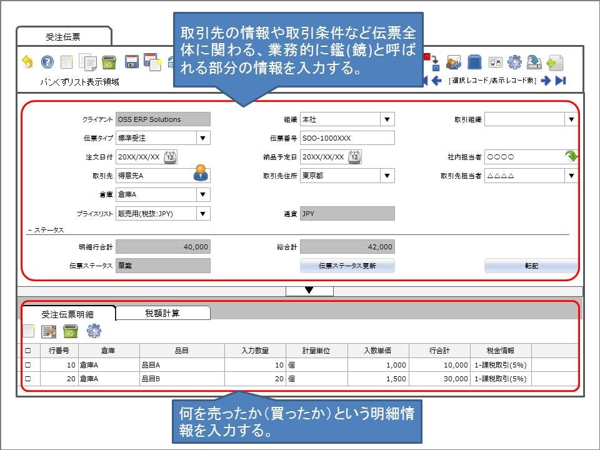Check the checkbox on row 20
This screenshot has height=450, width=600.
point(27,379)
